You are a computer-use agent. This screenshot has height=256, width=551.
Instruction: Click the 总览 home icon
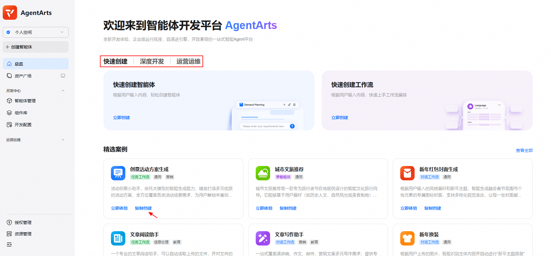tap(9, 64)
